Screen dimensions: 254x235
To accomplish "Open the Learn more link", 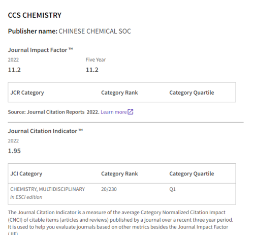I will point(114,112).
